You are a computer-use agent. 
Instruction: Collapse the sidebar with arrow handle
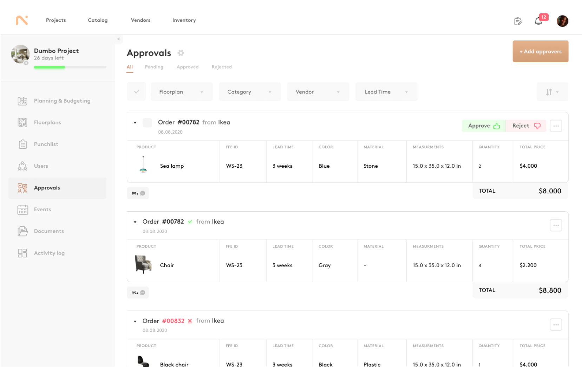(x=118, y=39)
